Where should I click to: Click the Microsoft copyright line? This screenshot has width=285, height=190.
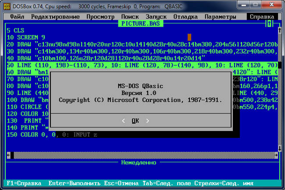point(140,100)
